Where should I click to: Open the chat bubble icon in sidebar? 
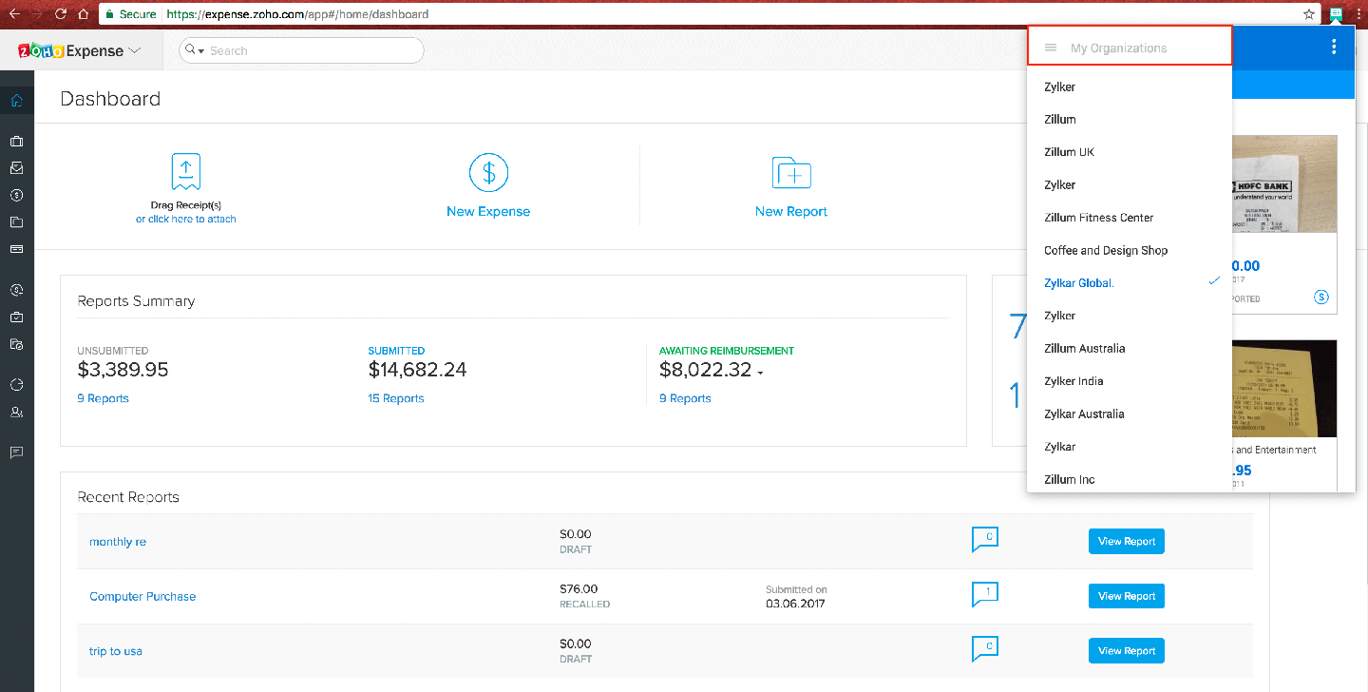tap(17, 452)
